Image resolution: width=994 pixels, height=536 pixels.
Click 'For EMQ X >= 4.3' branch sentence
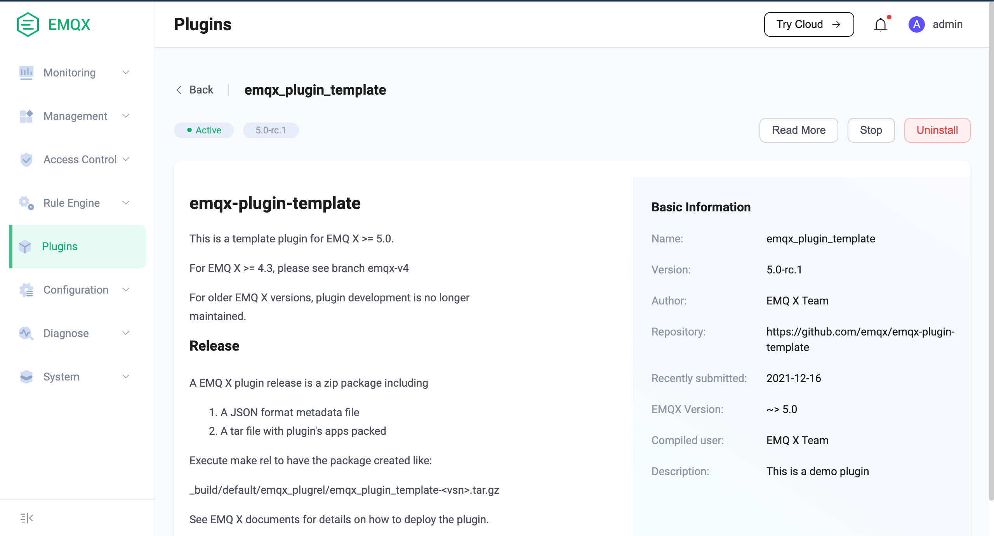(x=299, y=268)
